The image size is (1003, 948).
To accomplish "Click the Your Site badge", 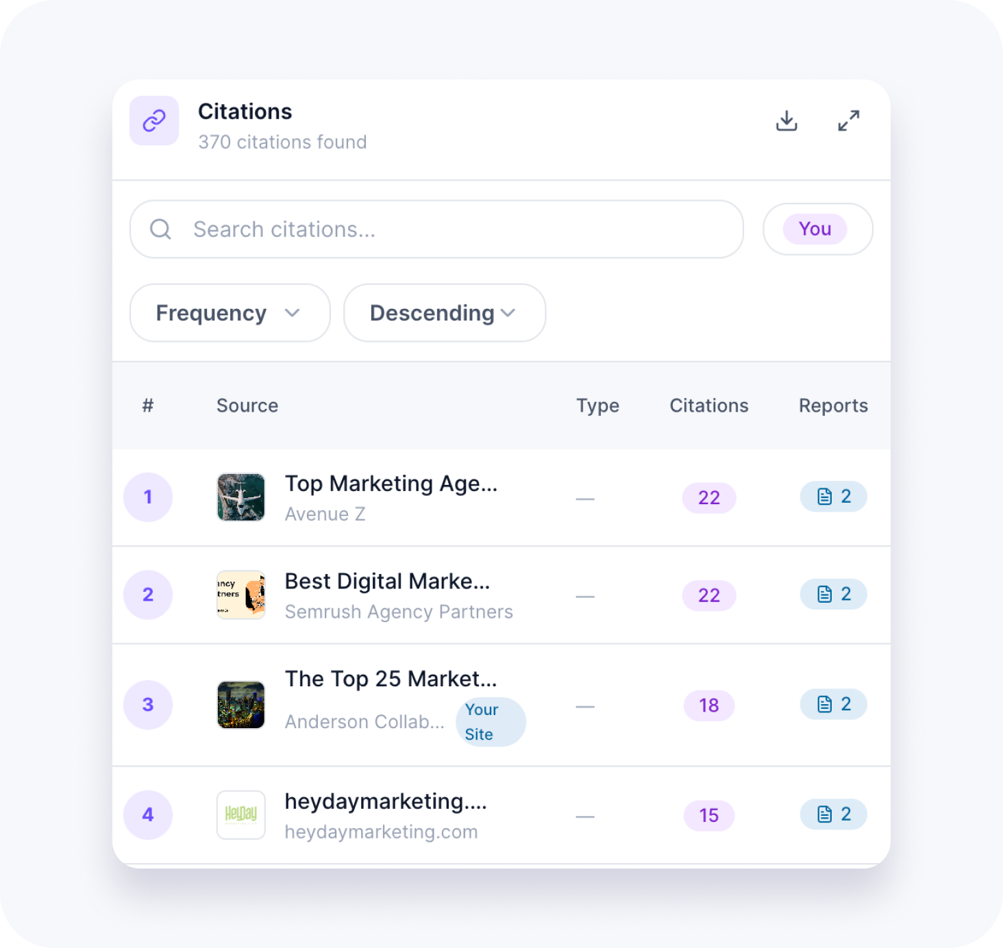I will (x=490, y=722).
